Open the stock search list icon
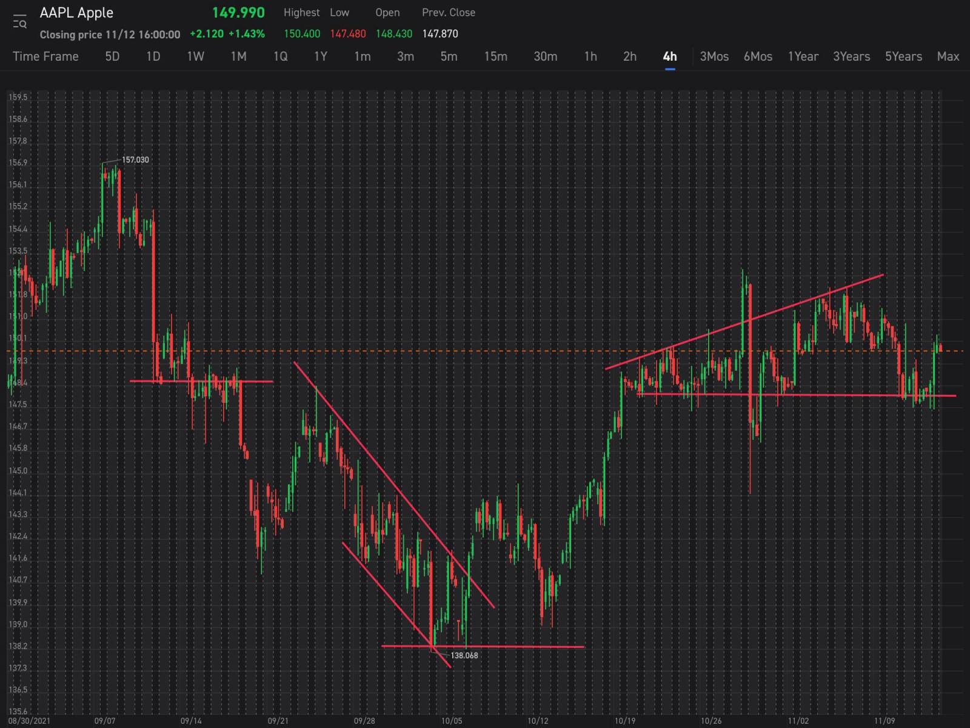The image size is (970, 728). tap(19, 21)
